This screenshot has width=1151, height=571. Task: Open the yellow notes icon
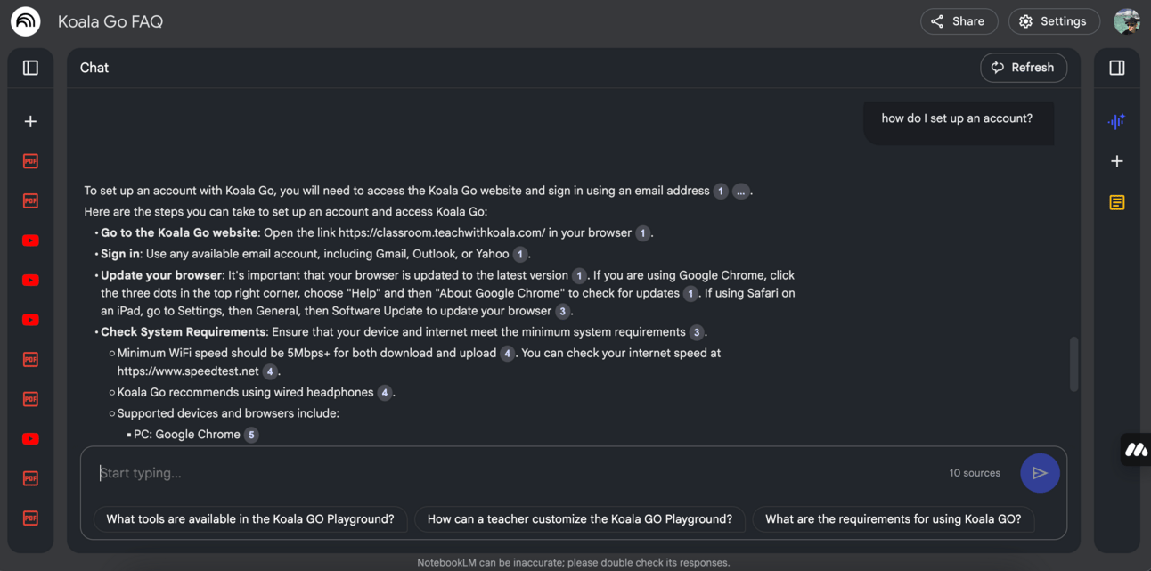click(1117, 202)
